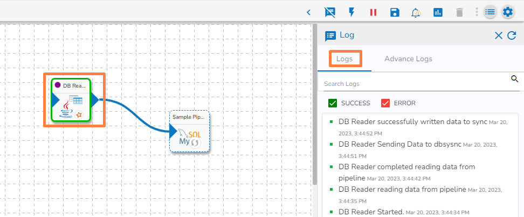Image resolution: width=524 pixels, height=217 pixels.
Task: Close the Log panel with X
Action: 498,35
